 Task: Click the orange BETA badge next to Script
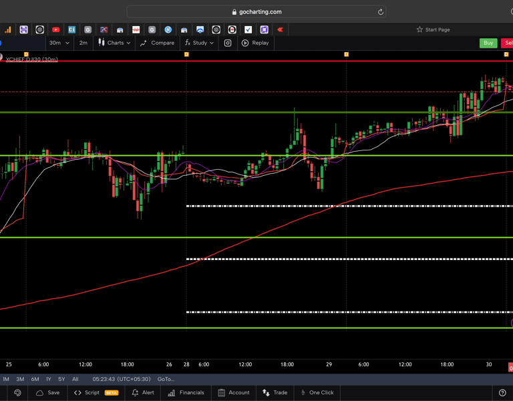coord(112,393)
